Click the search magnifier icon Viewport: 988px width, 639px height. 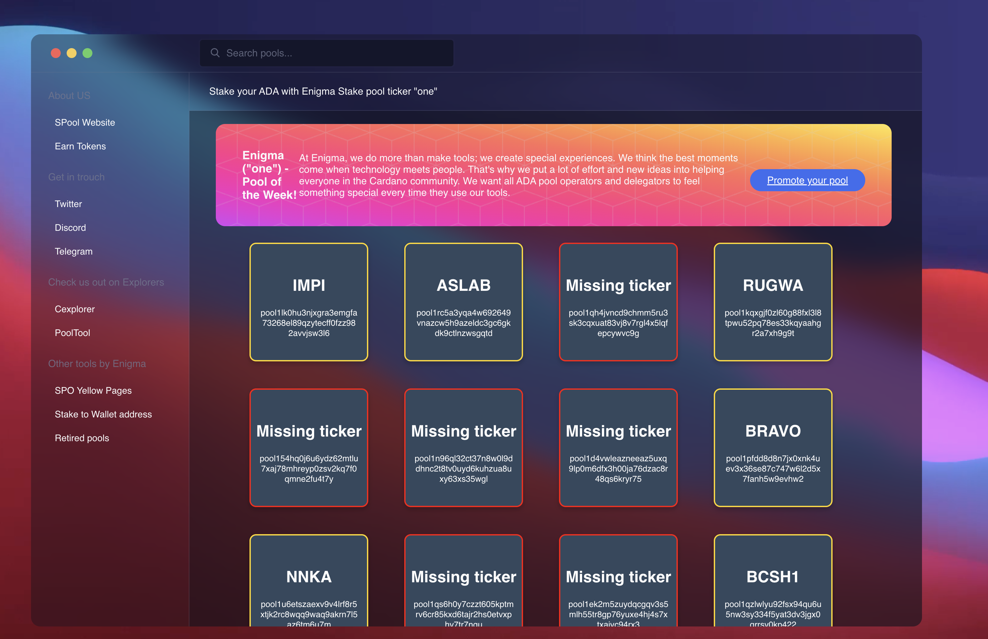[214, 53]
